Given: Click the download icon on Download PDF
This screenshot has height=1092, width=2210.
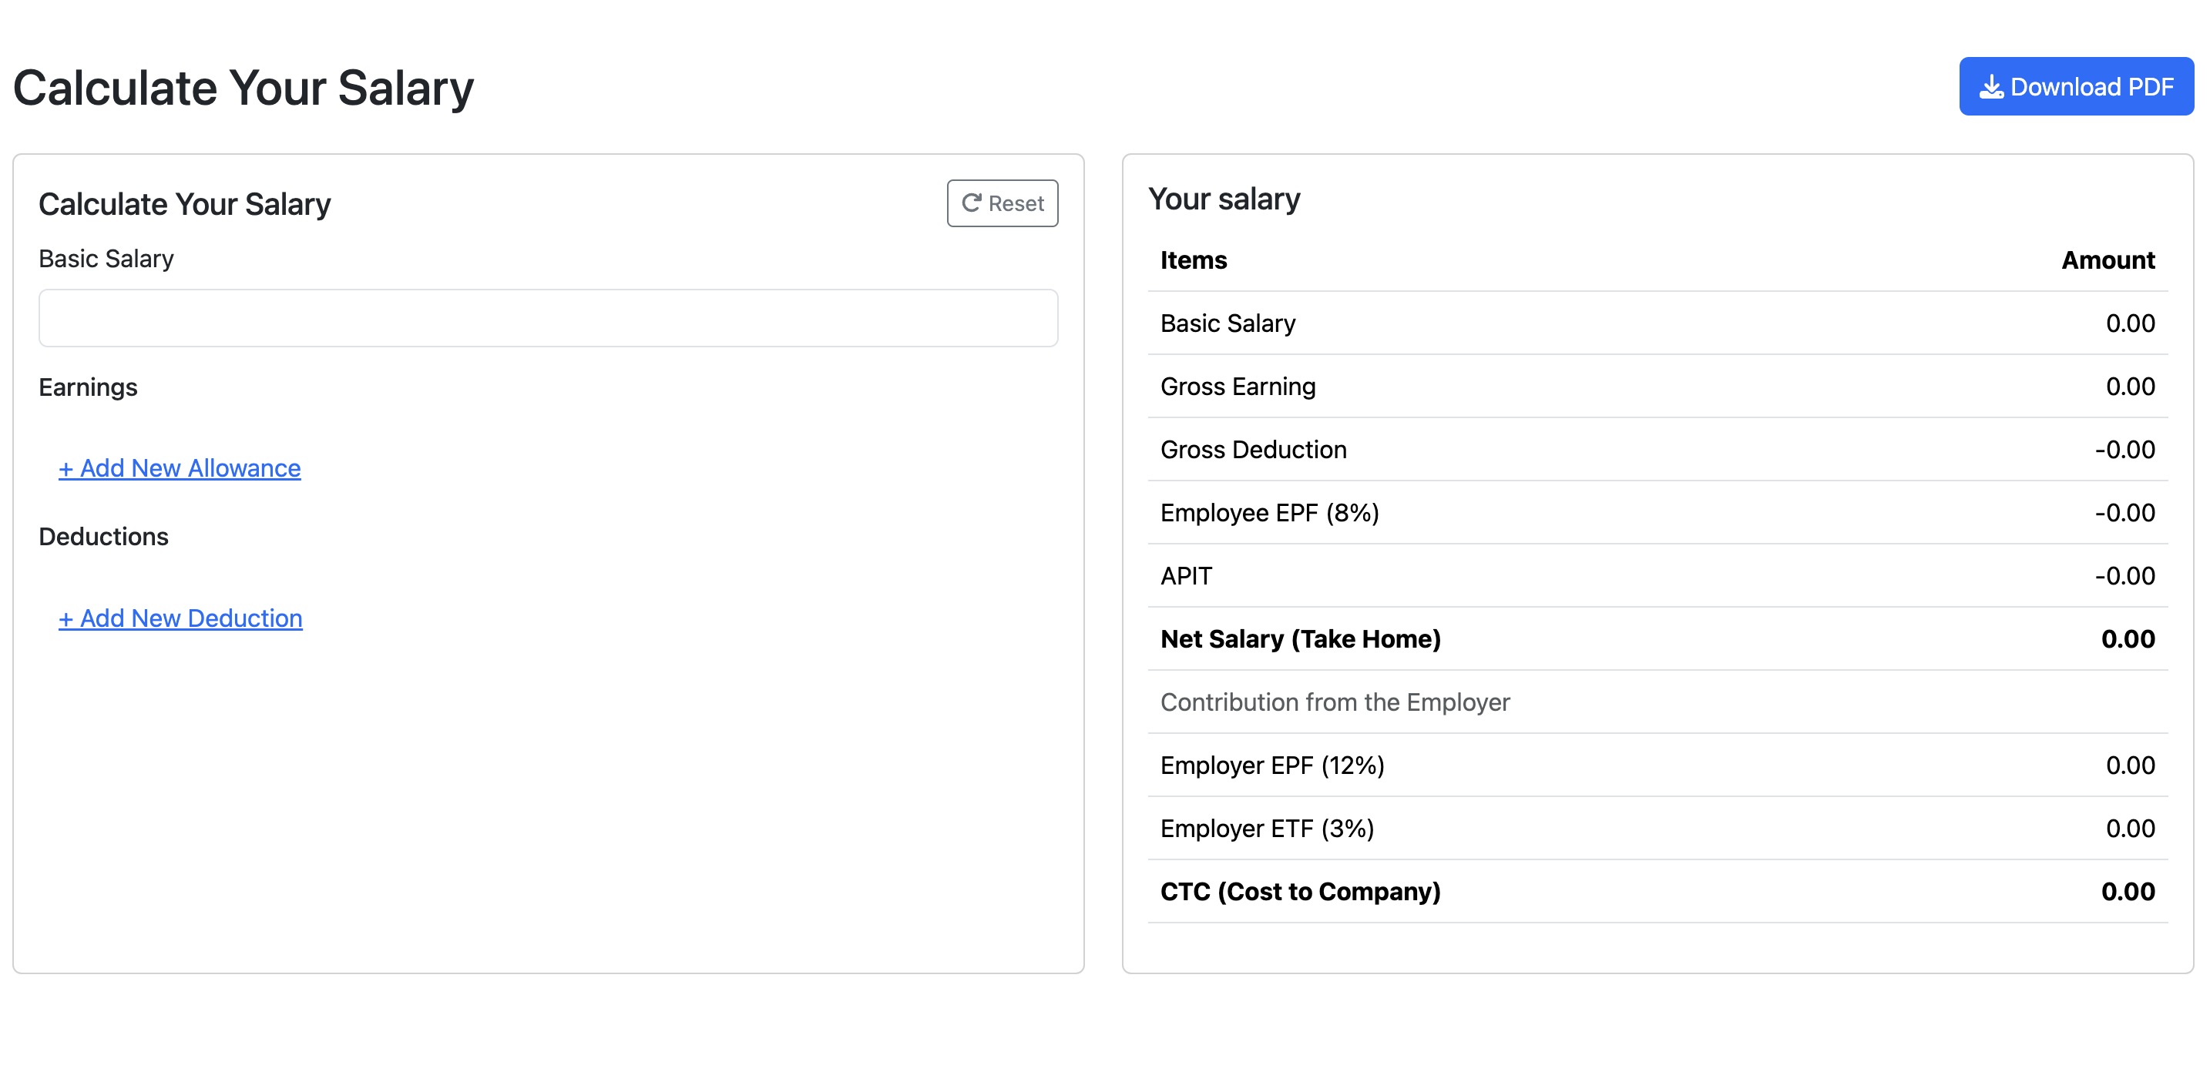Looking at the screenshot, I should [x=1990, y=86].
